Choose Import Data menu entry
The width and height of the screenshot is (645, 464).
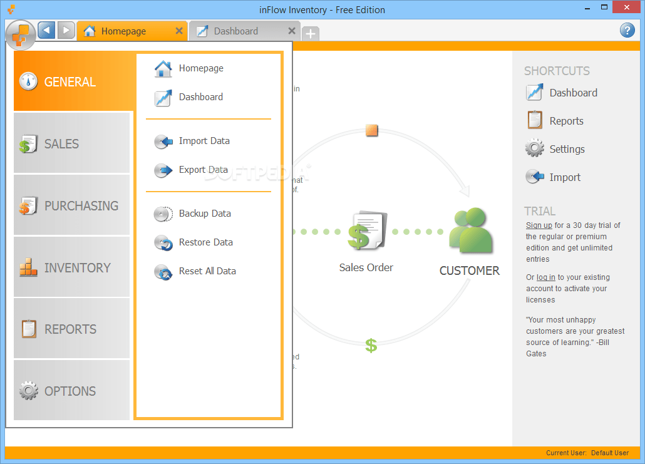click(204, 141)
